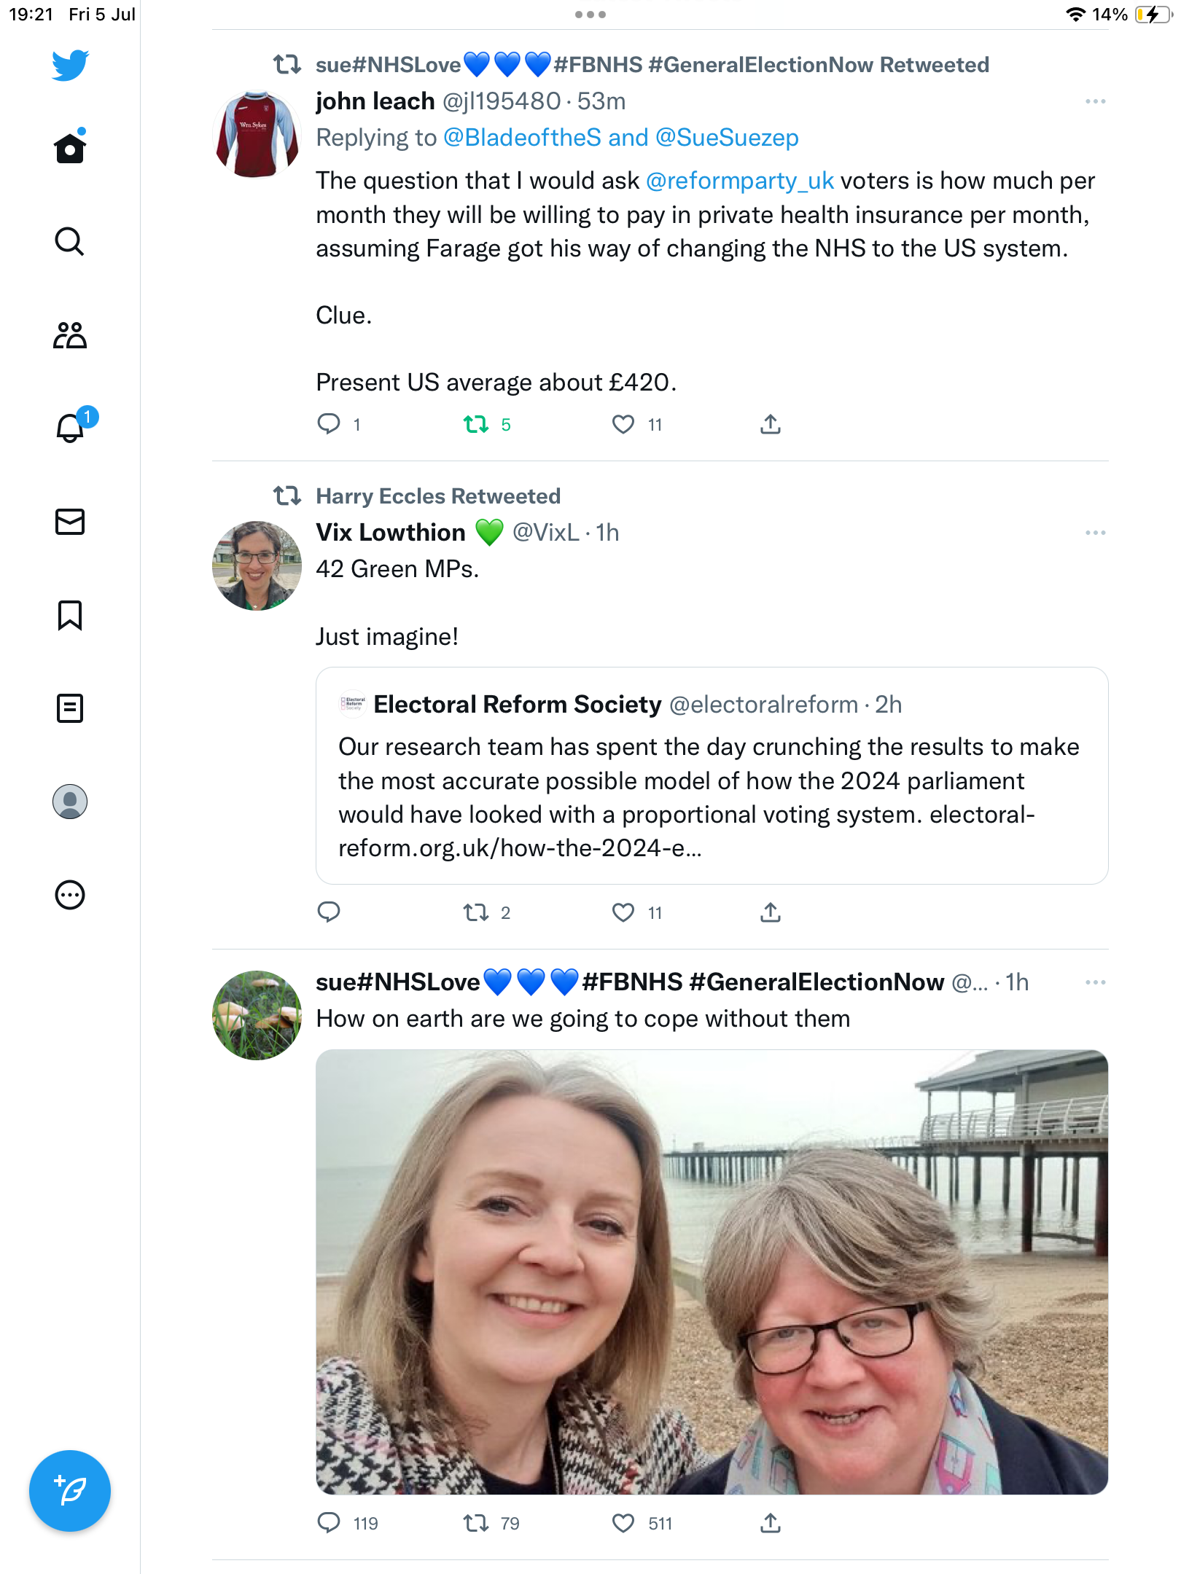
Task: Like Vix Lowthion's Green MPs tweet
Action: [623, 912]
